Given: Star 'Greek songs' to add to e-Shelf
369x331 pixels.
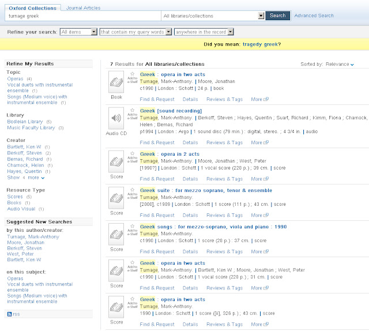Looking at the screenshot, I should tap(132, 226).
